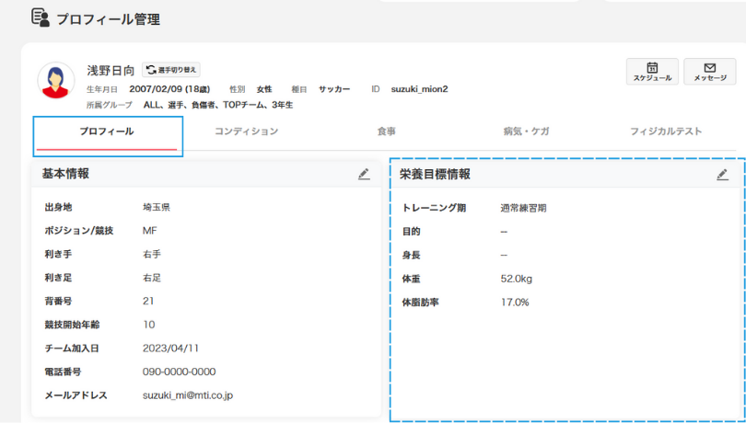
Task: Click the phone number 090-0000-0000
Action: (x=179, y=372)
